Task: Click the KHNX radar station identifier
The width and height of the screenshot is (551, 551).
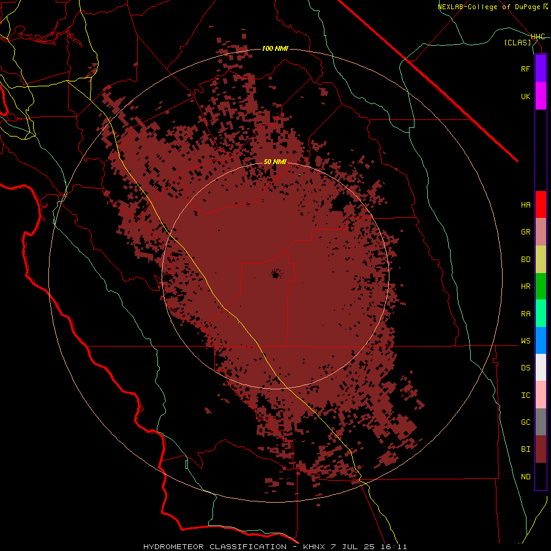Action: (x=314, y=547)
